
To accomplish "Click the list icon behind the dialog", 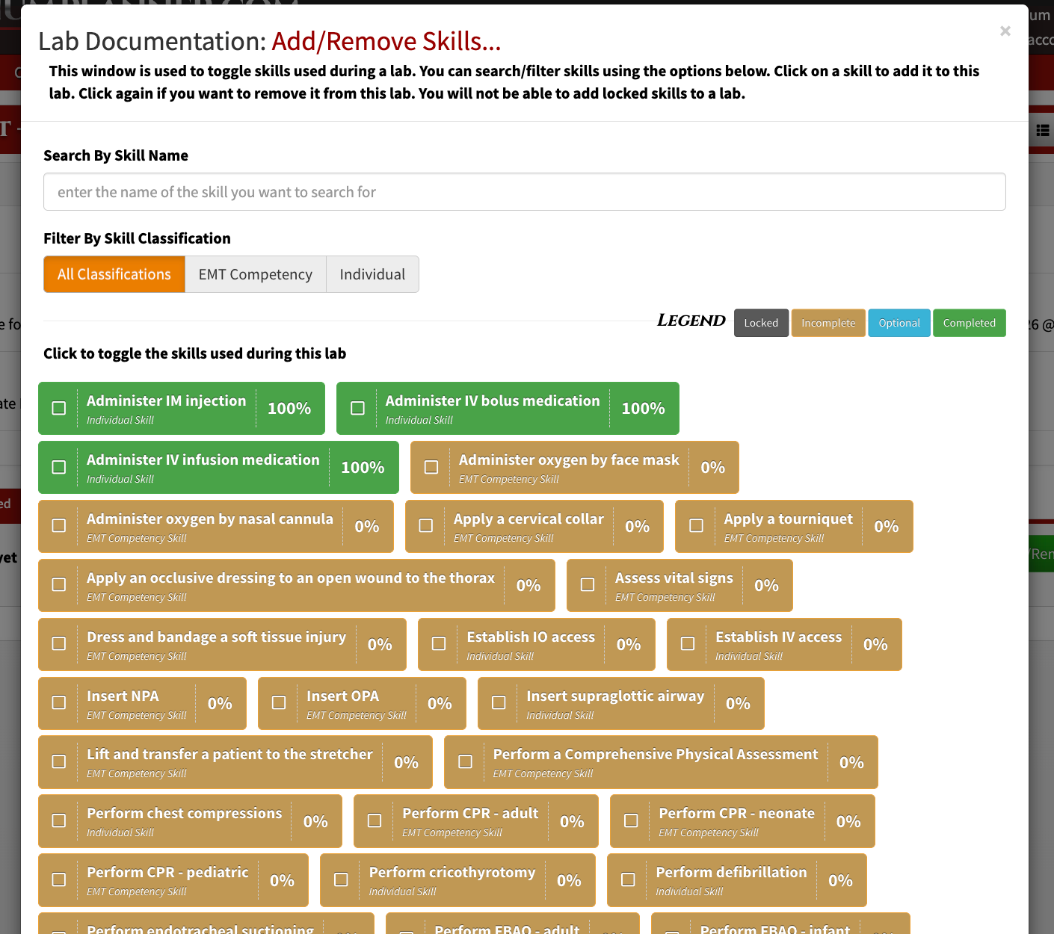I will click(1043, 131).
